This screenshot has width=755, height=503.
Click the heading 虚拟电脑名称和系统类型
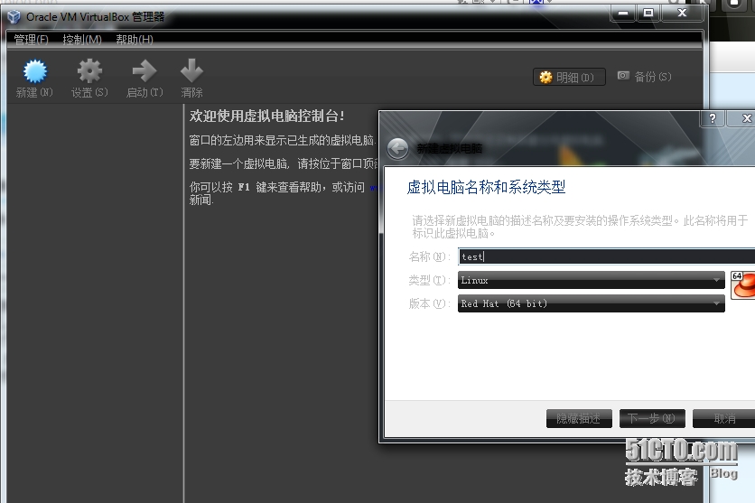pyautogui.click(x=486, y=187)
